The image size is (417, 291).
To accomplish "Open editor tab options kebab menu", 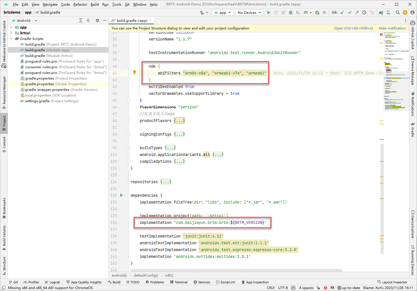I will coord(406,20).
